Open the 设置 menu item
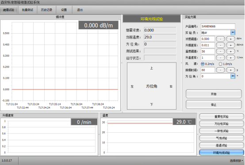Image resolution: width=245 pixels, height=165 pixels. [x=64, y=10]
